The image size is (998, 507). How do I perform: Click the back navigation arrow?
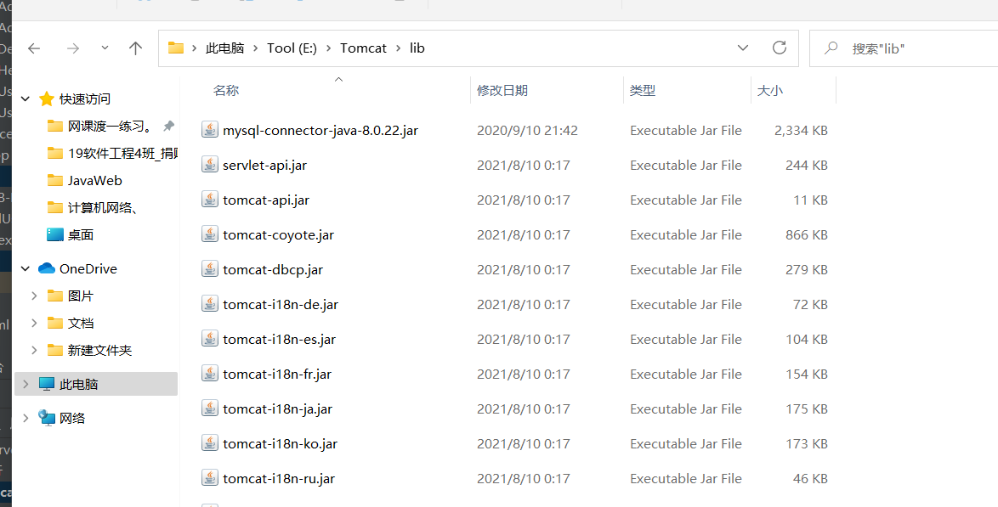coord(33,48)
